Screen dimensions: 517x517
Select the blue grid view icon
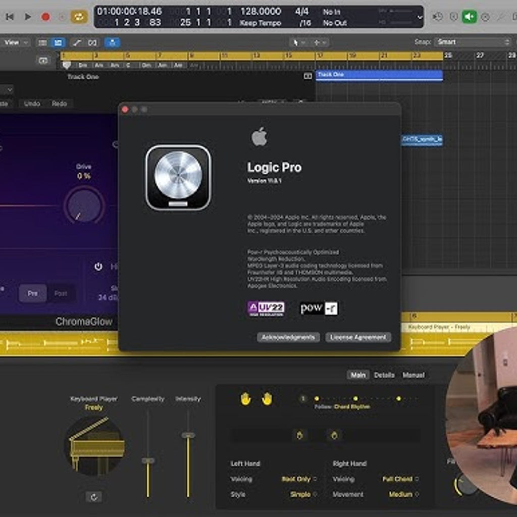coord(58,42)
